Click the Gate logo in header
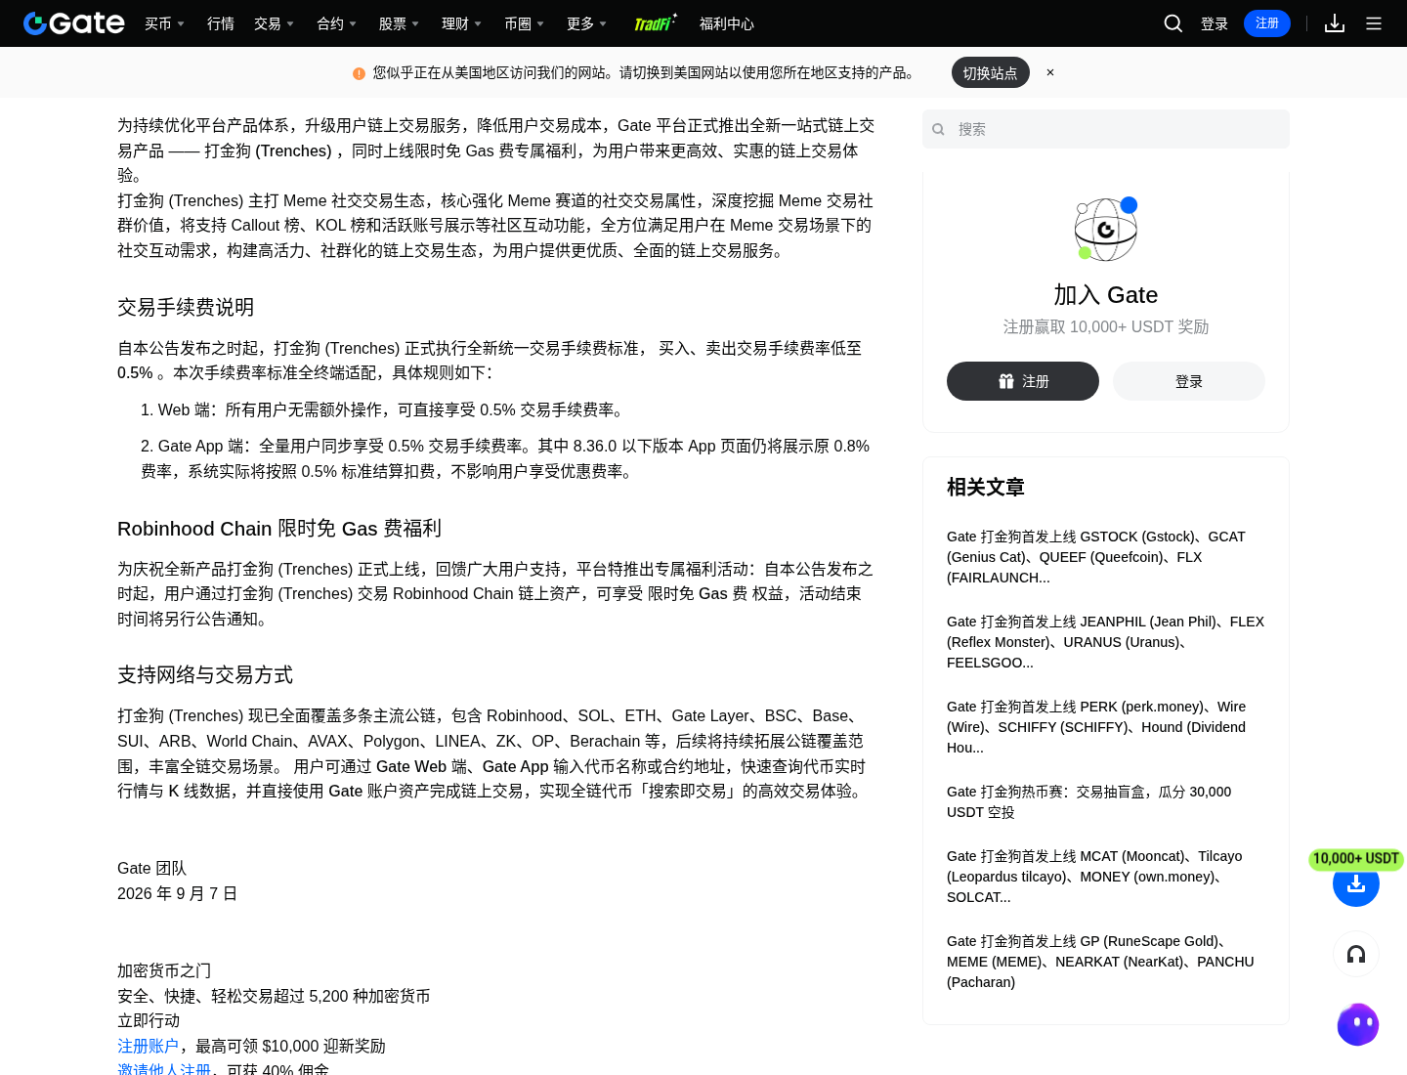 pyautogui.click(x=74, y=23)
